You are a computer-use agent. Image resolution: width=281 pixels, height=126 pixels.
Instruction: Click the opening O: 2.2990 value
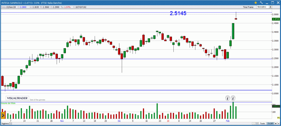pos(55,7)
